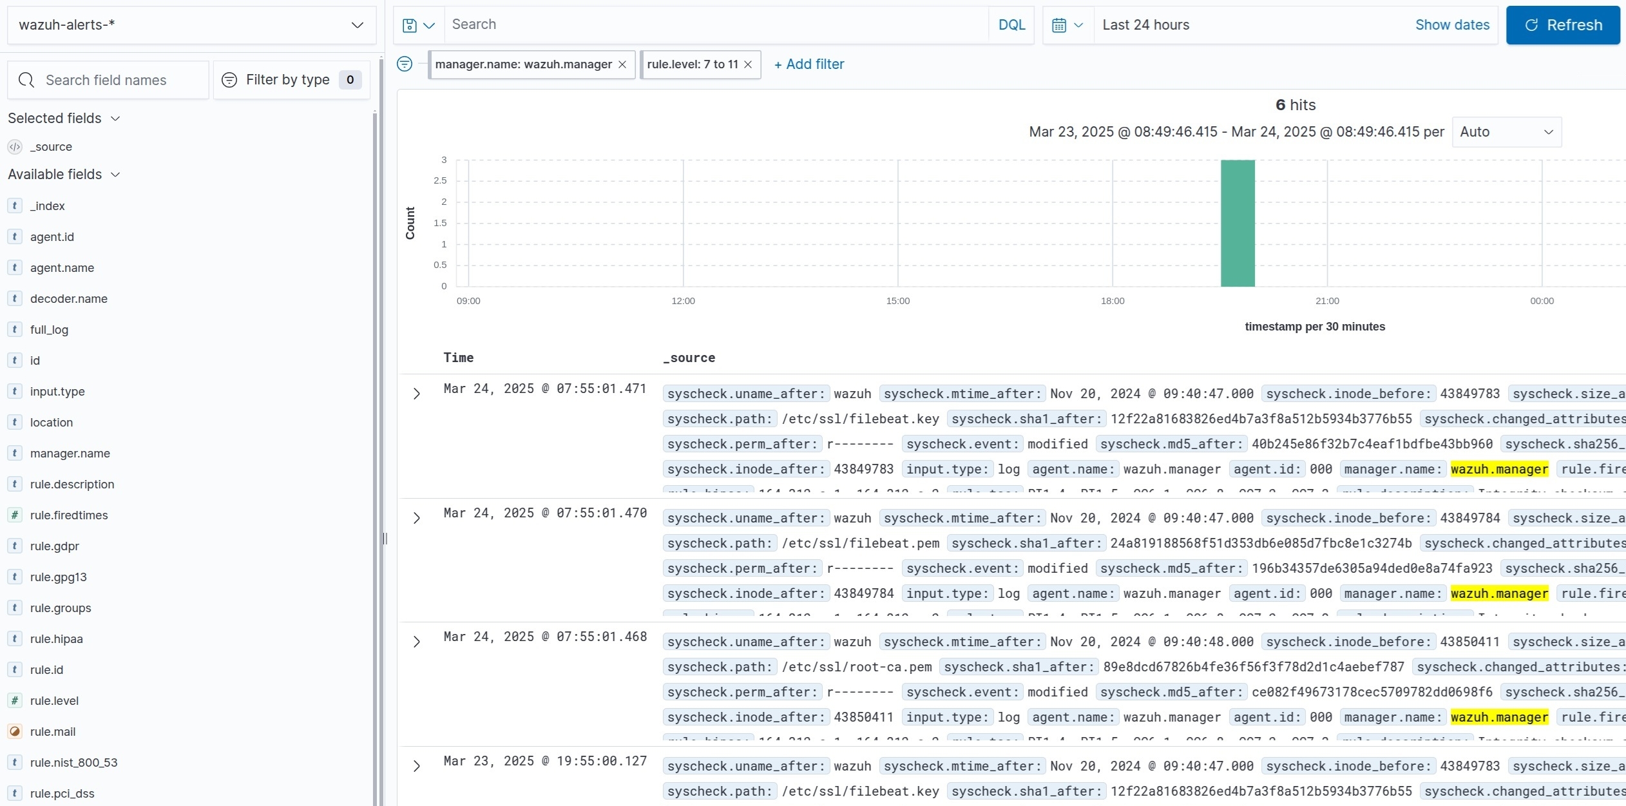The width and height of the screenshot is (1626, 806).
Task: Open the wazuh-alerts-* index pattern dropdown
Action: coord(191,25)
